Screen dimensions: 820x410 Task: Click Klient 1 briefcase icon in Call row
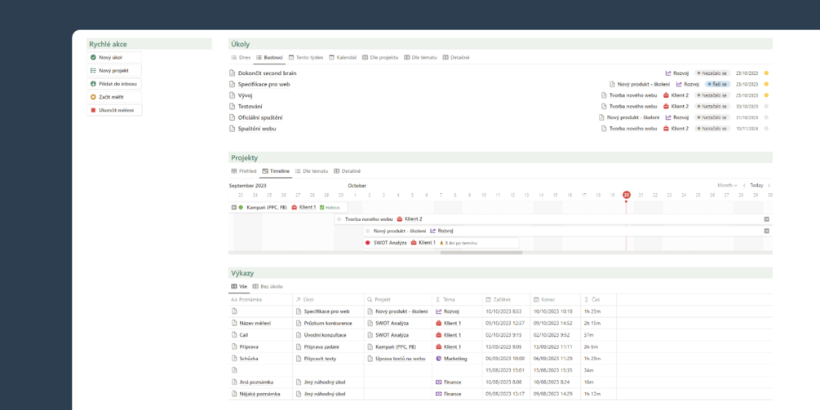pos(439,335)
